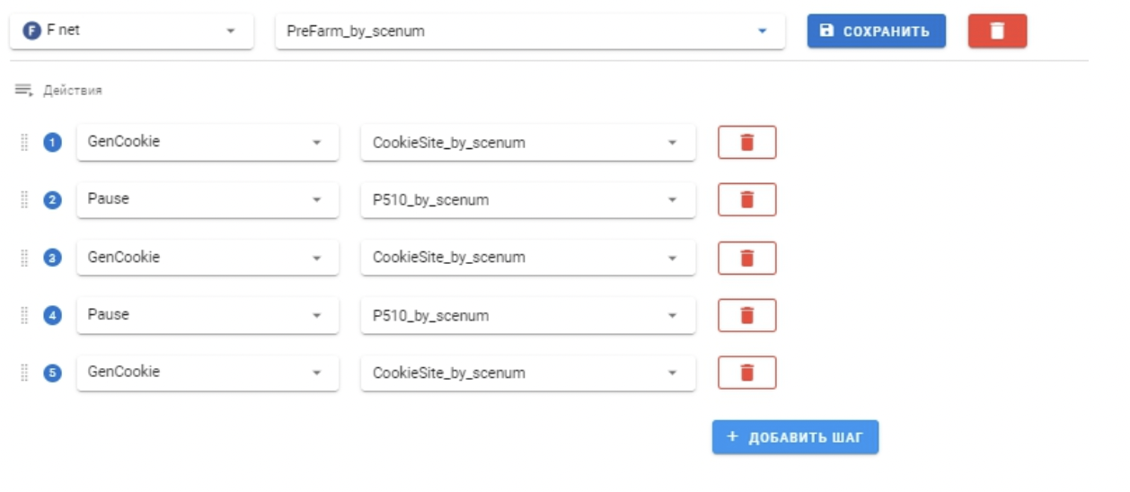Screen dimensions: 1130x492
Task: Delete step 2 with its trash icon
Action: tap(746, 199)
